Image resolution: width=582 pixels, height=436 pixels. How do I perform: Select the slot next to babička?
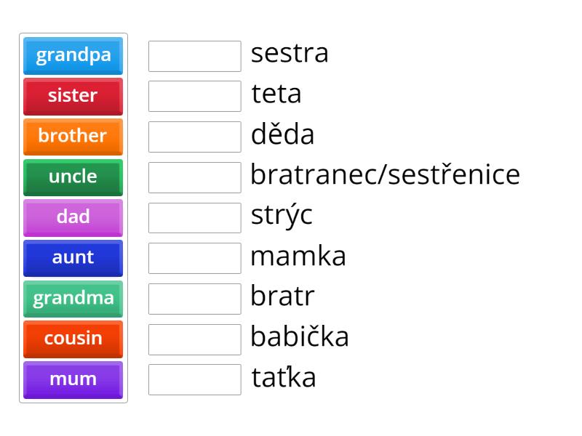coord(195,339)
